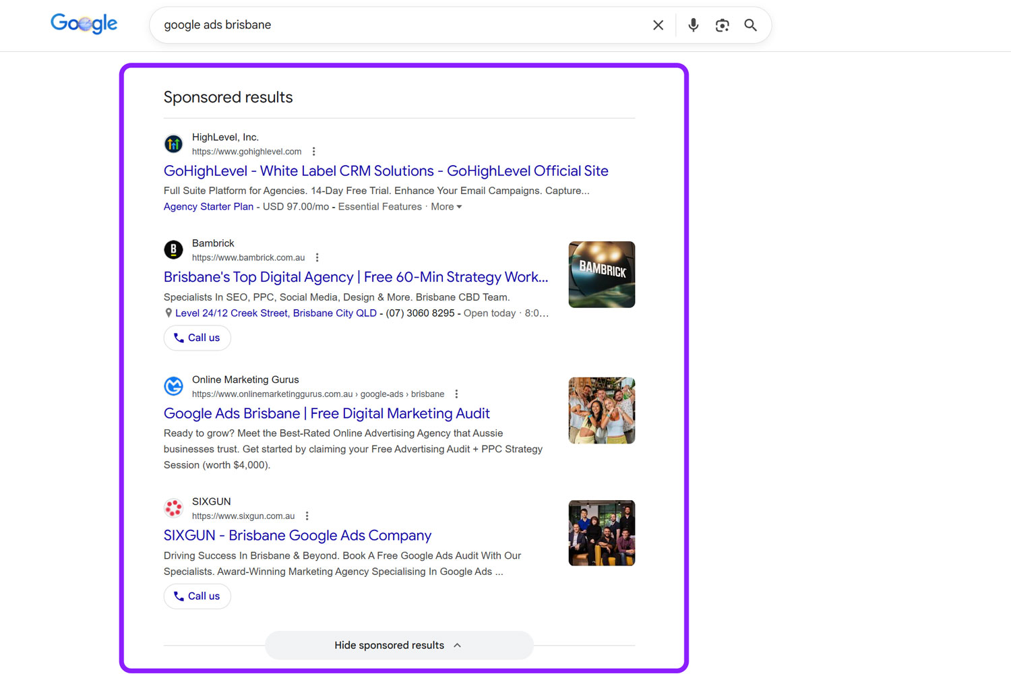Click the HighLevel favicon icon
1011x674 pixels.
173,144
